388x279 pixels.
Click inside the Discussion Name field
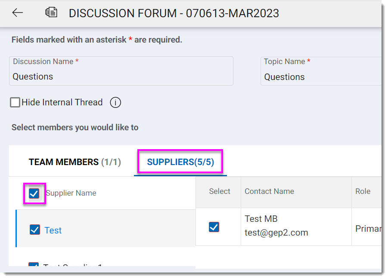(121, 76)
